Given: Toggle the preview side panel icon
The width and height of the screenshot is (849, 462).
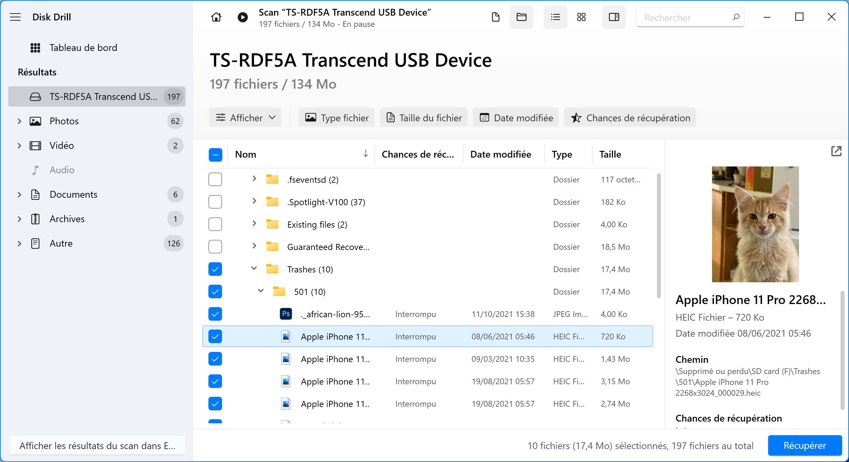Looking at the screenshot, I should (614, 17).
